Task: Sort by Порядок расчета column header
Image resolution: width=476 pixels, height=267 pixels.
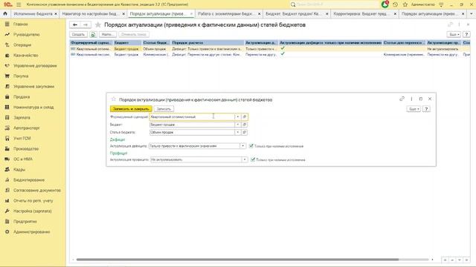Action: pyautogui.click(x=208, y=43)
